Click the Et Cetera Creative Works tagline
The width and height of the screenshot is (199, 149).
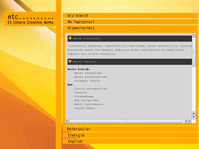coord(30,22)
